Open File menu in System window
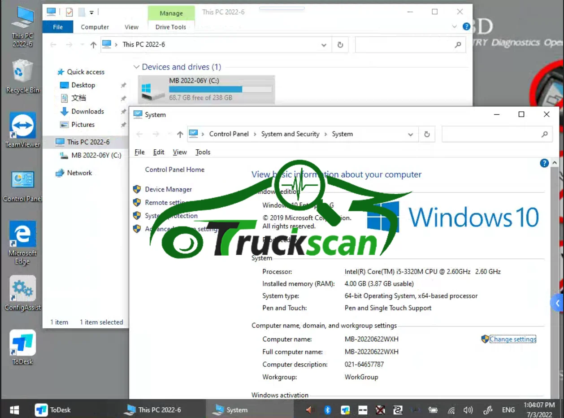 (x=139, y=152)
